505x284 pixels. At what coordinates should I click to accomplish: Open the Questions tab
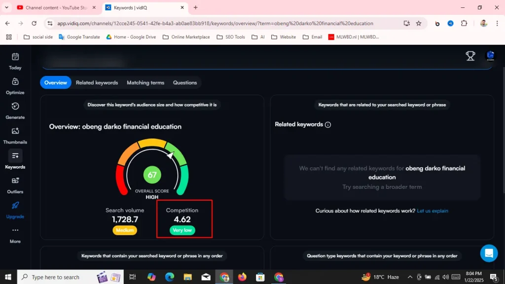coord(185,82)
